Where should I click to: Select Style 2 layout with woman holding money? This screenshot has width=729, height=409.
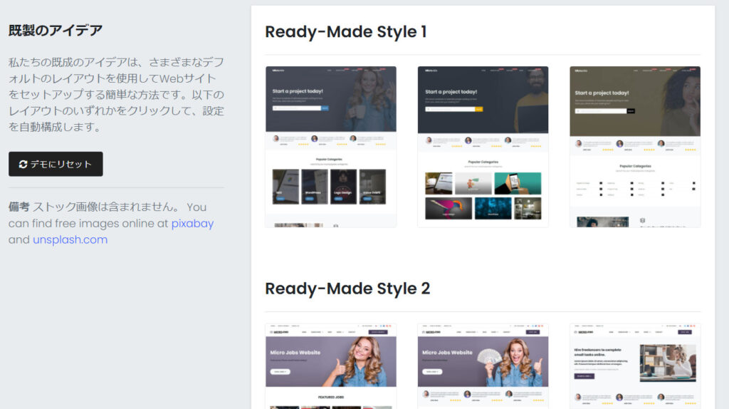(x=483, y=366)
